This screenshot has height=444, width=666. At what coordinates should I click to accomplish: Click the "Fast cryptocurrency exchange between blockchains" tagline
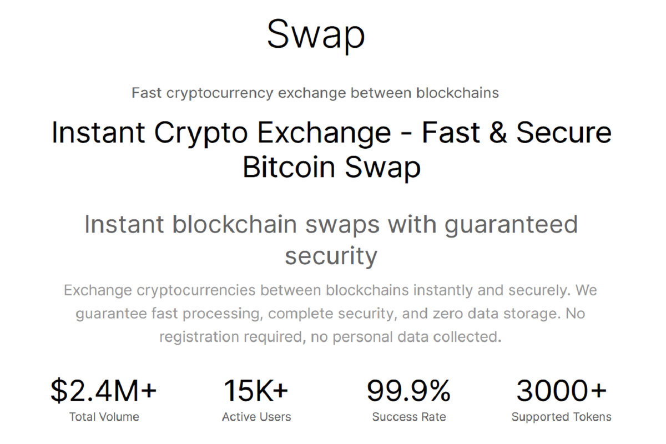(x=315, y=93)
